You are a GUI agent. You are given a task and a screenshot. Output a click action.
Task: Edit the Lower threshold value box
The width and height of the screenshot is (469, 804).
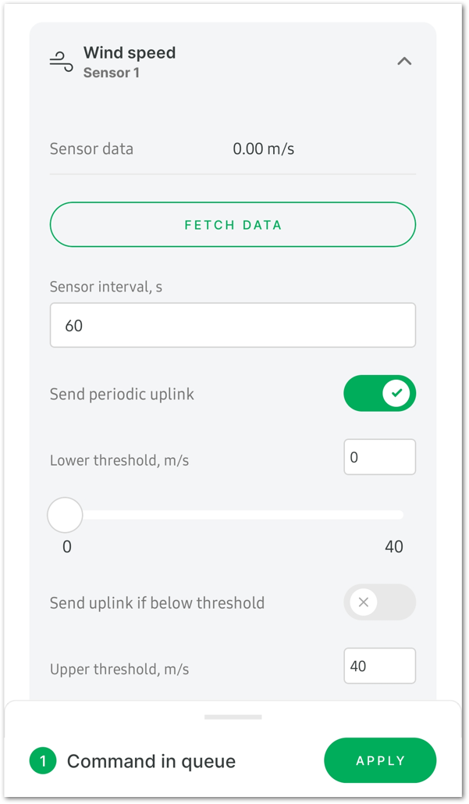click(x=380, y=457)
